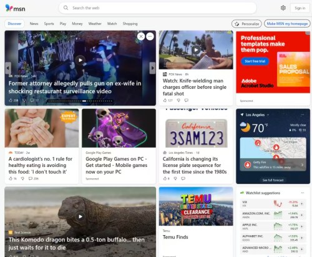Open settings via the gear icon
This screenshot has width=312, height=257.
283,8
